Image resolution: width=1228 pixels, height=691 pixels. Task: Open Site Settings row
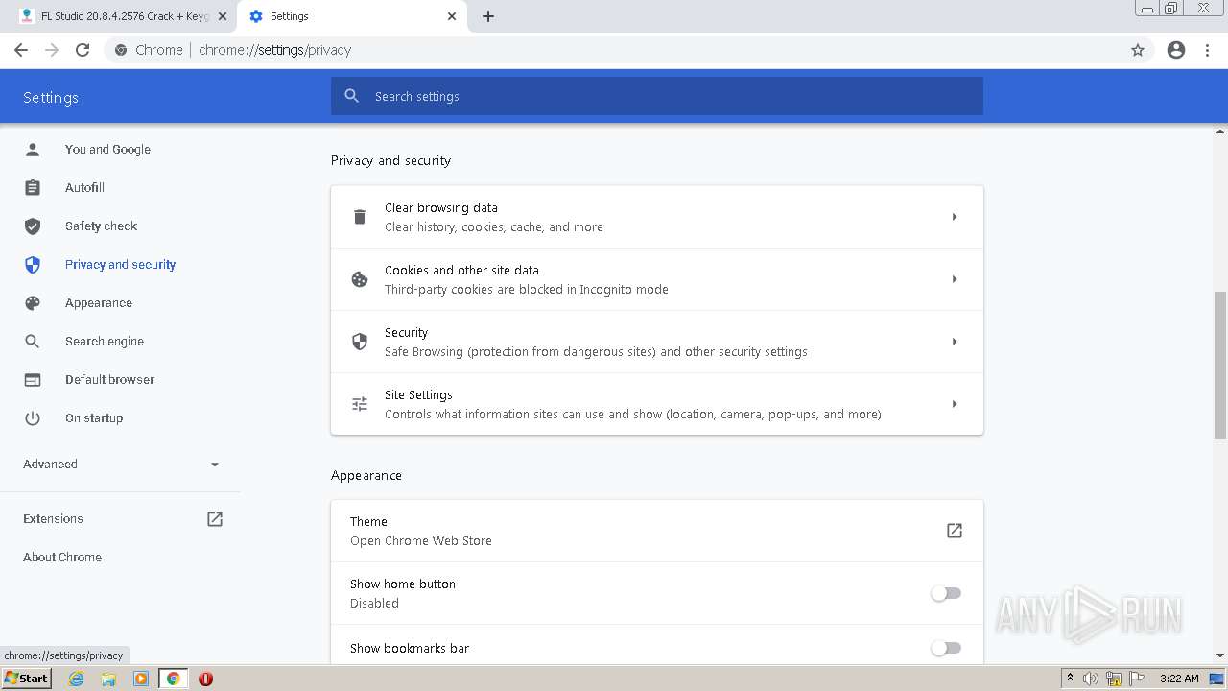(x=657, y=404)
